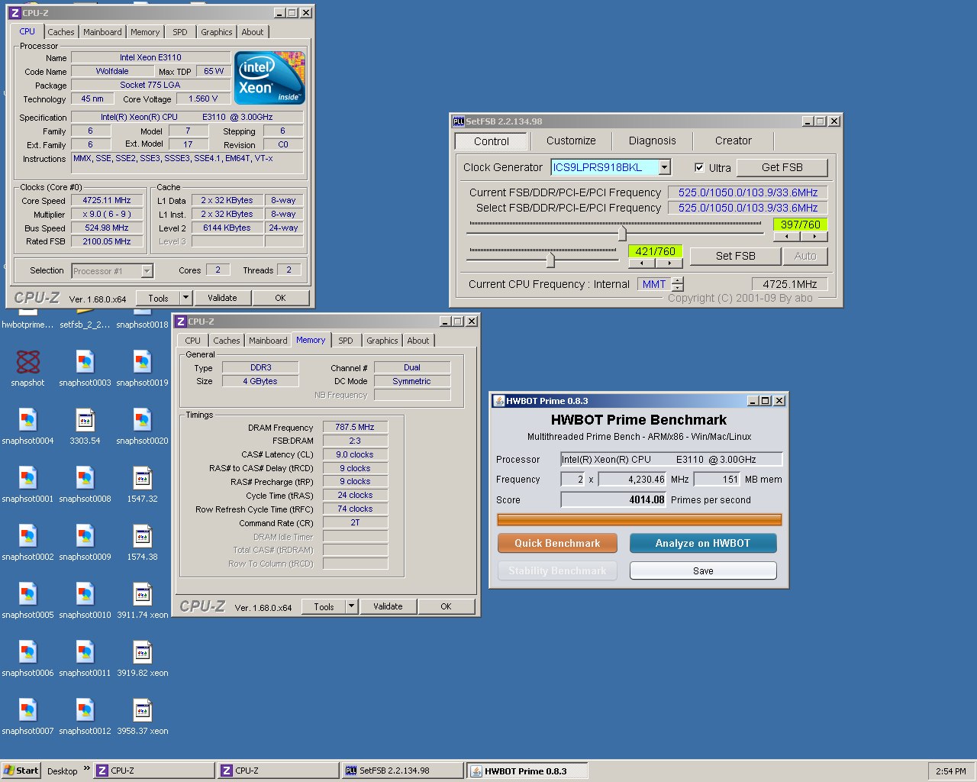
Task: Click the taskbar clock showing 2:54 PM
Action: 951,771
